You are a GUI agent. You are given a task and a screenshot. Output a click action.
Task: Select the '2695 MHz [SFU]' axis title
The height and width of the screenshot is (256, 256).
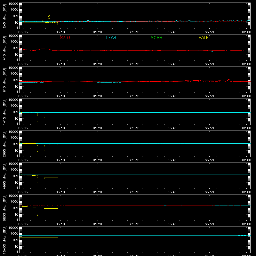4,144
